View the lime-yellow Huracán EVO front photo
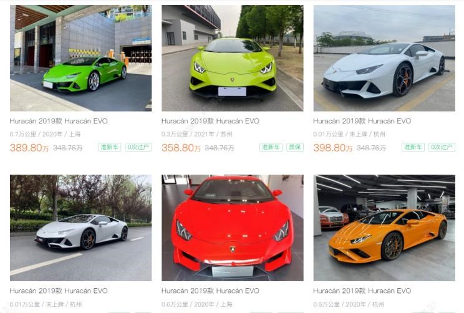Viewport: 464px width, 313px height. (232, 58)
